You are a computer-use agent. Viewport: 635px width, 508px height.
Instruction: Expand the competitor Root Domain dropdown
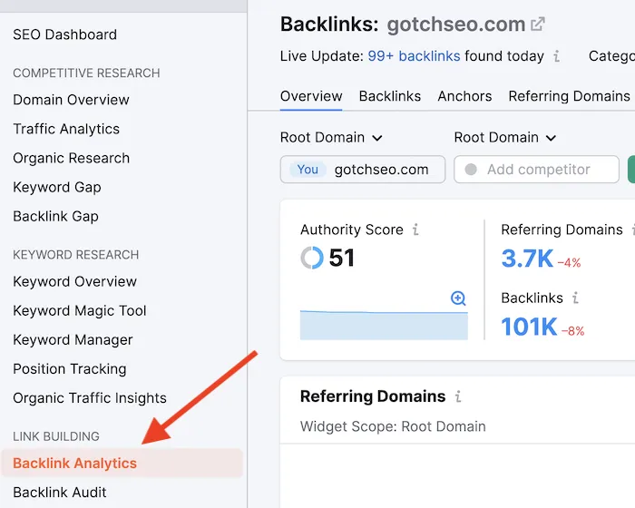pos(504,138)
